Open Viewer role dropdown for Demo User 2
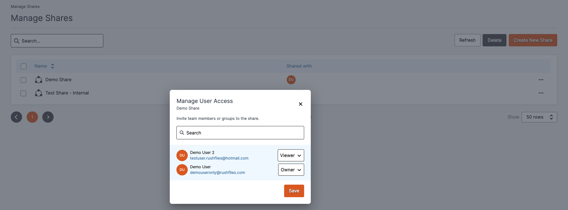This screenshot has height=210, width=568. coord(291,155)
